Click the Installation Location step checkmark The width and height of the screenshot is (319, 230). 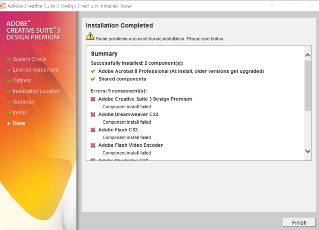8,92
